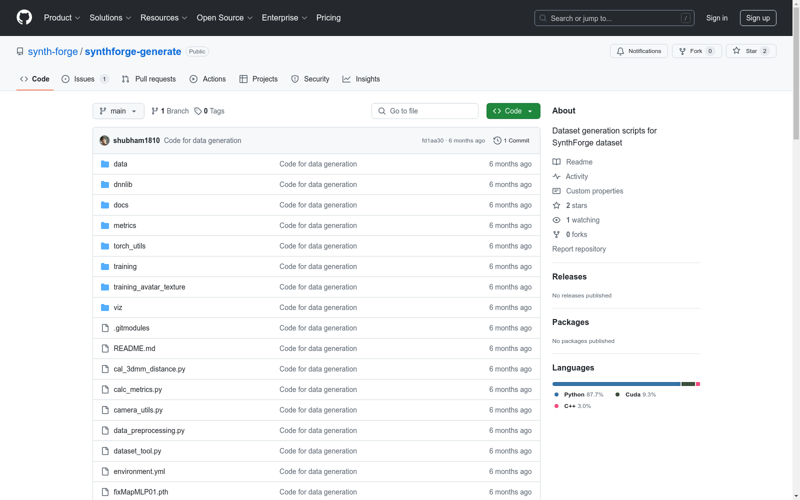Open the Actions tab
Screen dimensions: 800x500
[208, 79]
